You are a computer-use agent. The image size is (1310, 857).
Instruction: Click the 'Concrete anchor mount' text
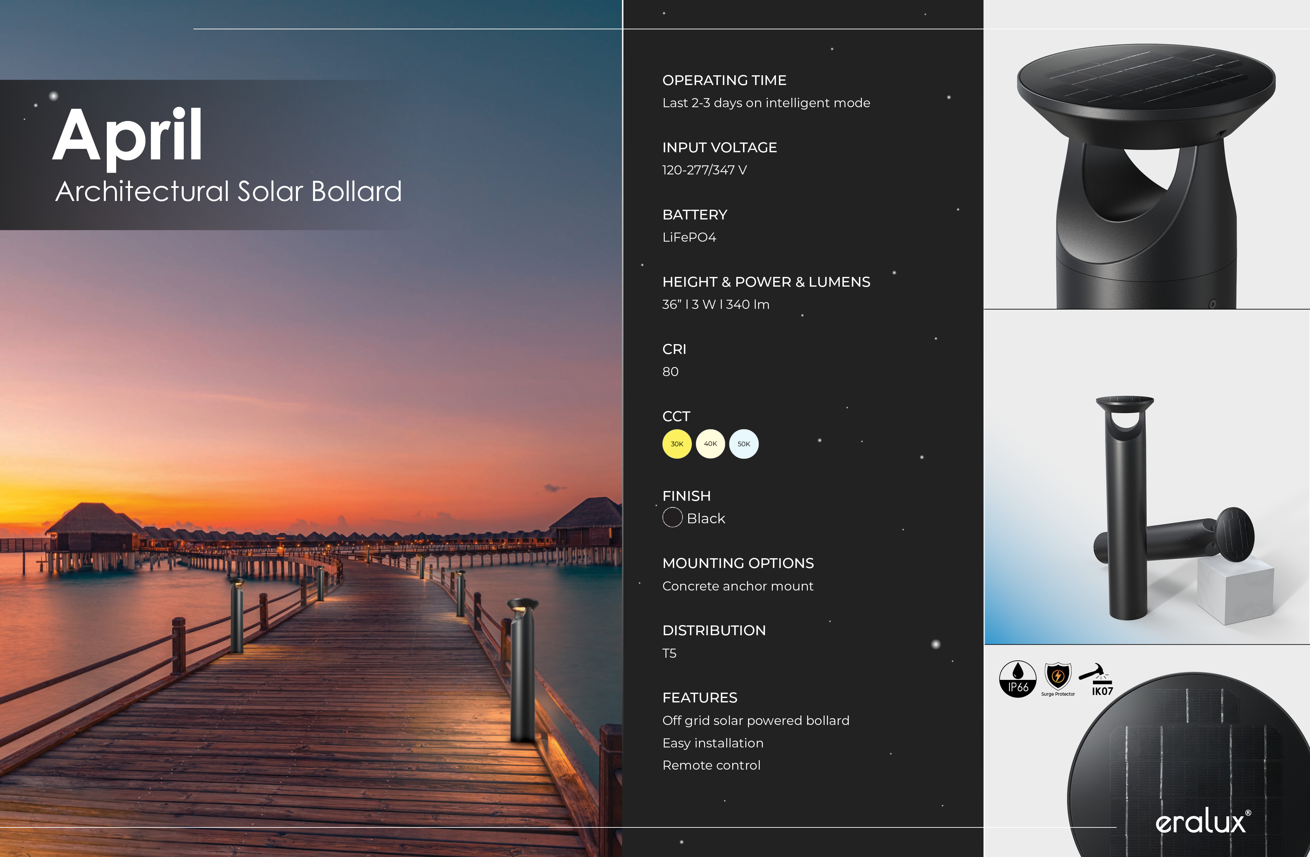point(738,586)
